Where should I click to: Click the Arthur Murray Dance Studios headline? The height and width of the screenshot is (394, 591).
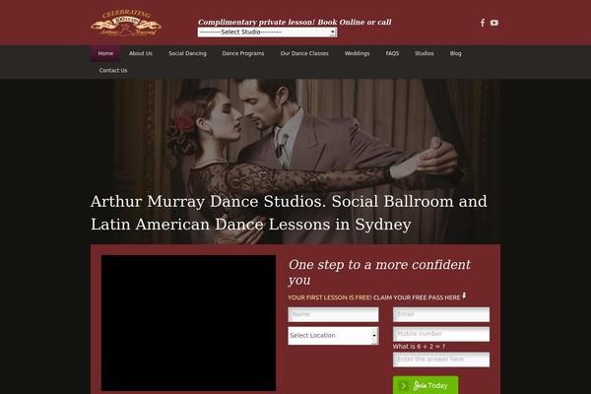[x=289, y=213]
